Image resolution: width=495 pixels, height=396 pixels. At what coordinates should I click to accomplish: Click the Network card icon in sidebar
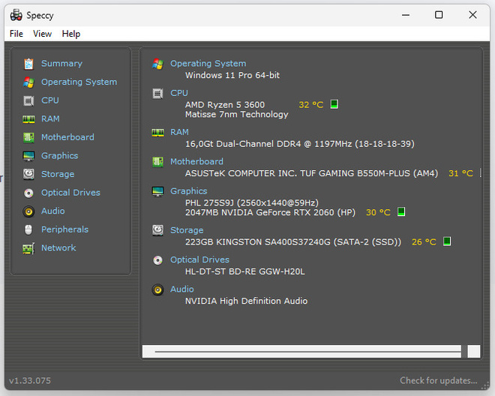pos(28,248)
